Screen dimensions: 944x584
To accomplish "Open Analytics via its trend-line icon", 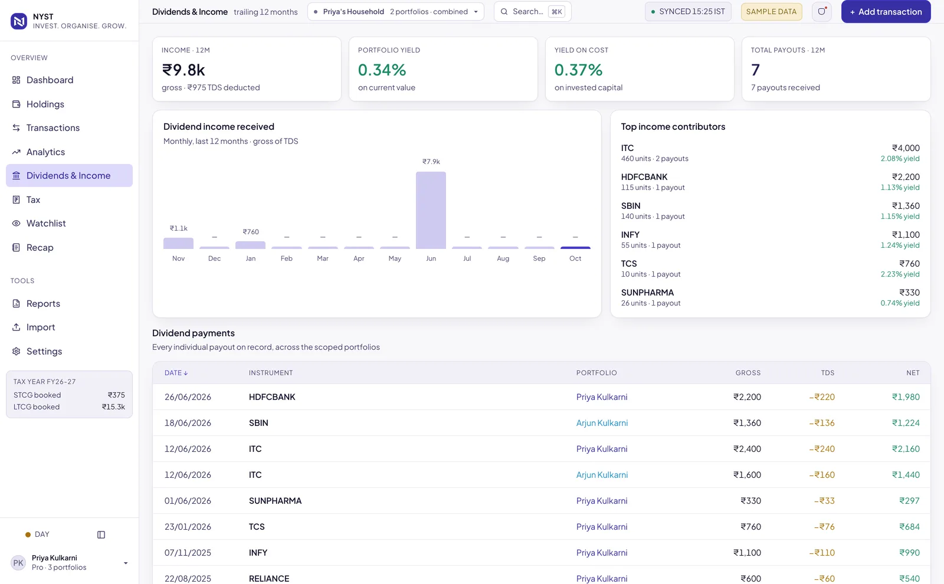I will pyautogui.click(x=16, y=152).
